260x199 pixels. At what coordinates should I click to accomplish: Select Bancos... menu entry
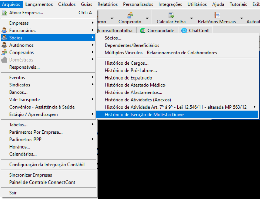(x=48, y=92)
